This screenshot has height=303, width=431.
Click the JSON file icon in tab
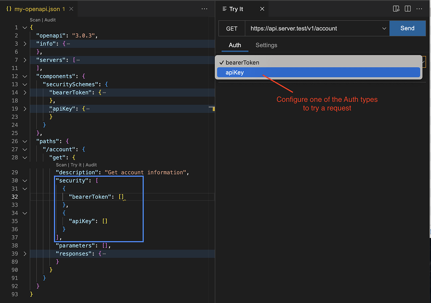pos(9,9)
